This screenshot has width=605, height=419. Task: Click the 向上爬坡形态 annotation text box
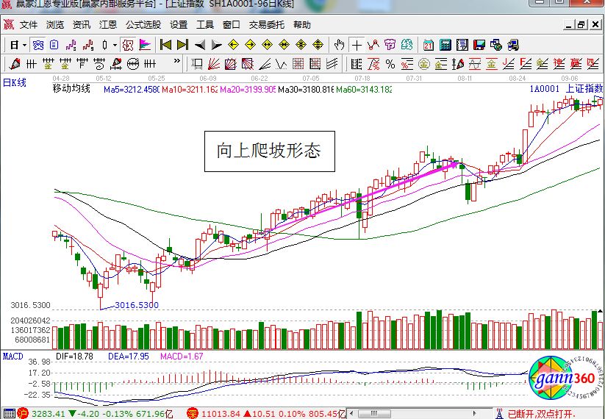(268, 151)
